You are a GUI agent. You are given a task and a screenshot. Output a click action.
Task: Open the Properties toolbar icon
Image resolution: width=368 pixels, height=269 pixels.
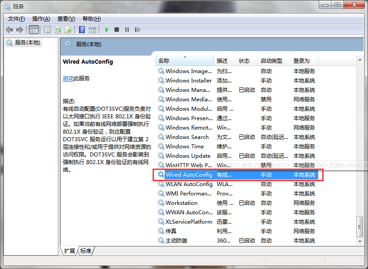(47, 30)
